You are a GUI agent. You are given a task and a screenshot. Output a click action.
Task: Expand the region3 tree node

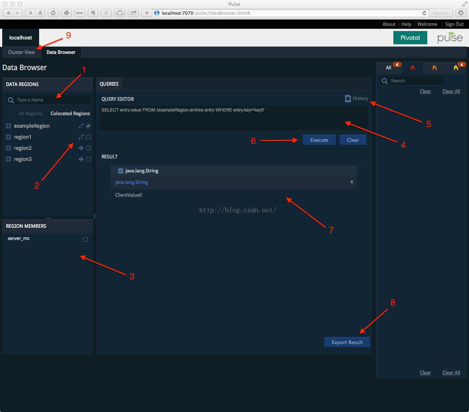pos(8,159)
